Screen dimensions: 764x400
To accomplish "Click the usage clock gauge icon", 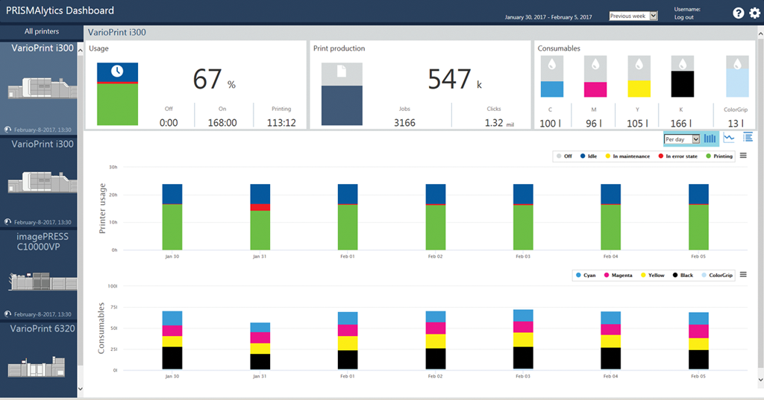I will (x=117, y=94).
